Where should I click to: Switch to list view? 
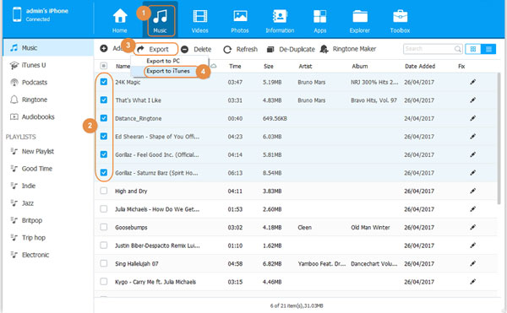point(488,49)
